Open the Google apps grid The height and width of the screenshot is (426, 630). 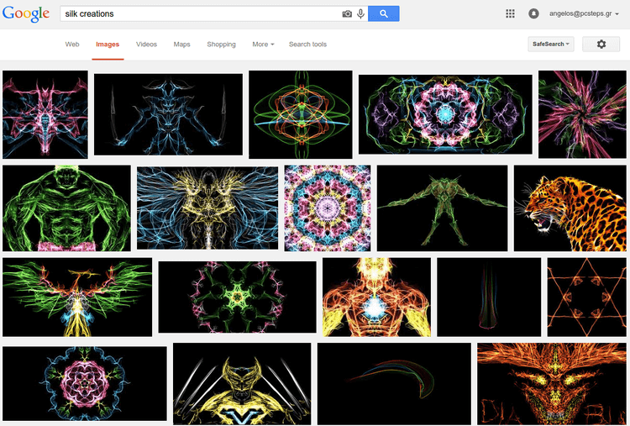(x=510, y=13)
